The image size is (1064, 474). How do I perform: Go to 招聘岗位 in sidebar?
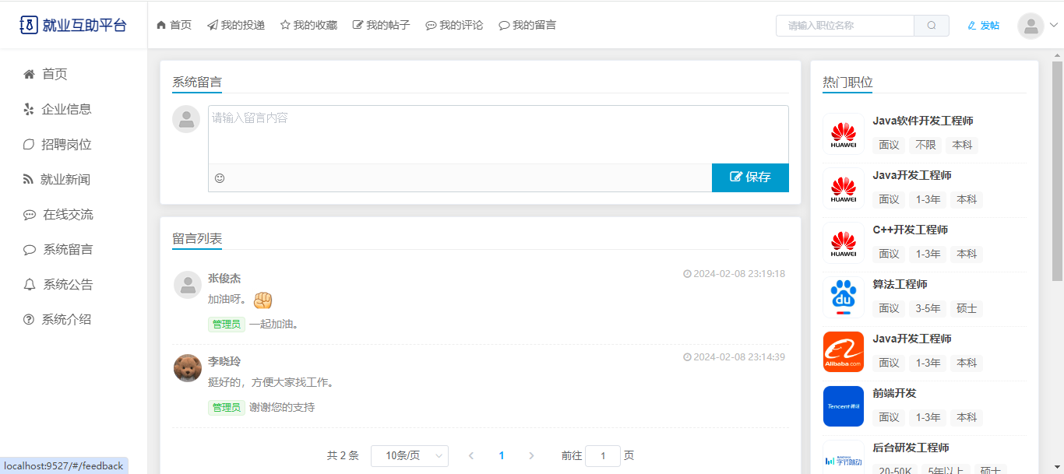tap(66, 144)
